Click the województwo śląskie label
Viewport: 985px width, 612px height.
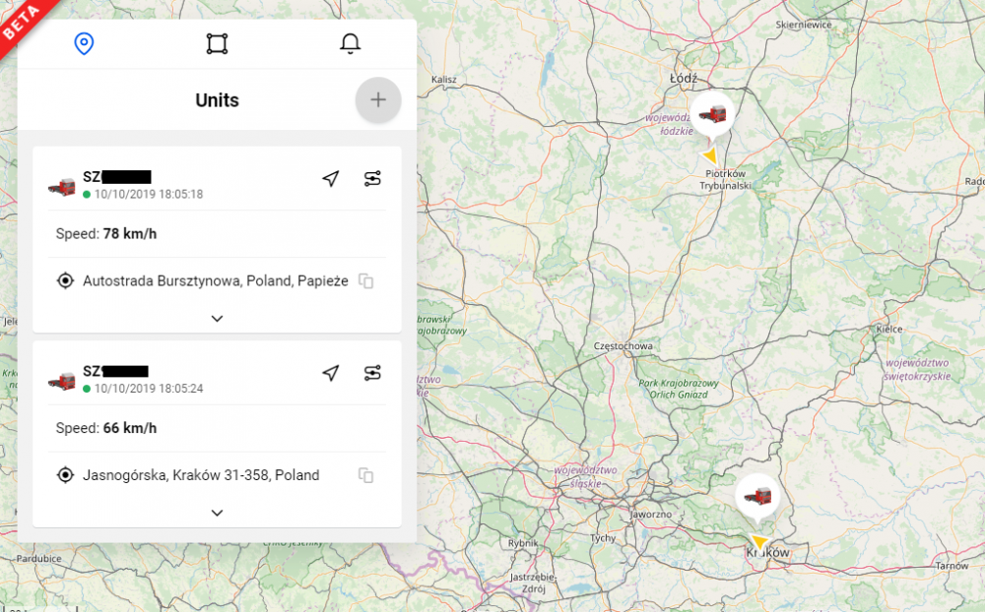click(x=586, y=476)
